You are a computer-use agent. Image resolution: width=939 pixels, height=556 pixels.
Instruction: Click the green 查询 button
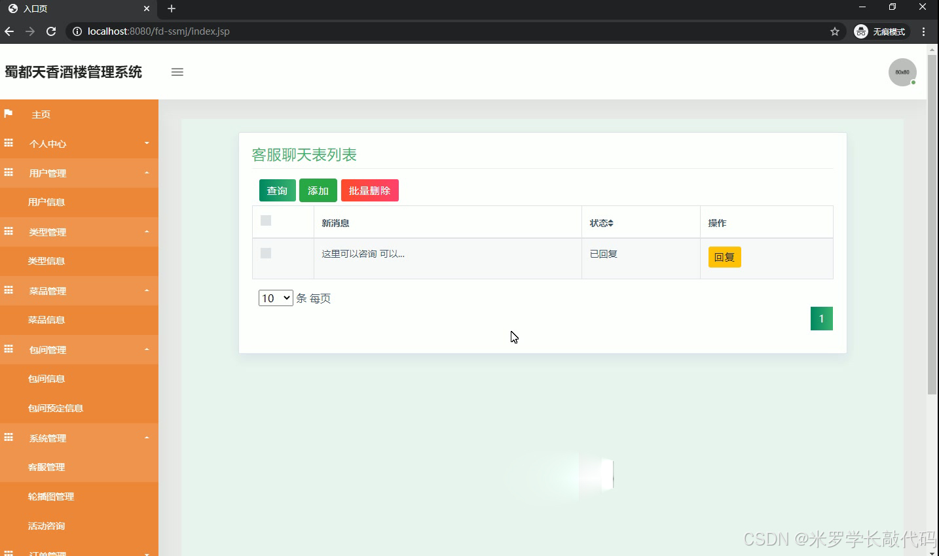coord(277,190)
